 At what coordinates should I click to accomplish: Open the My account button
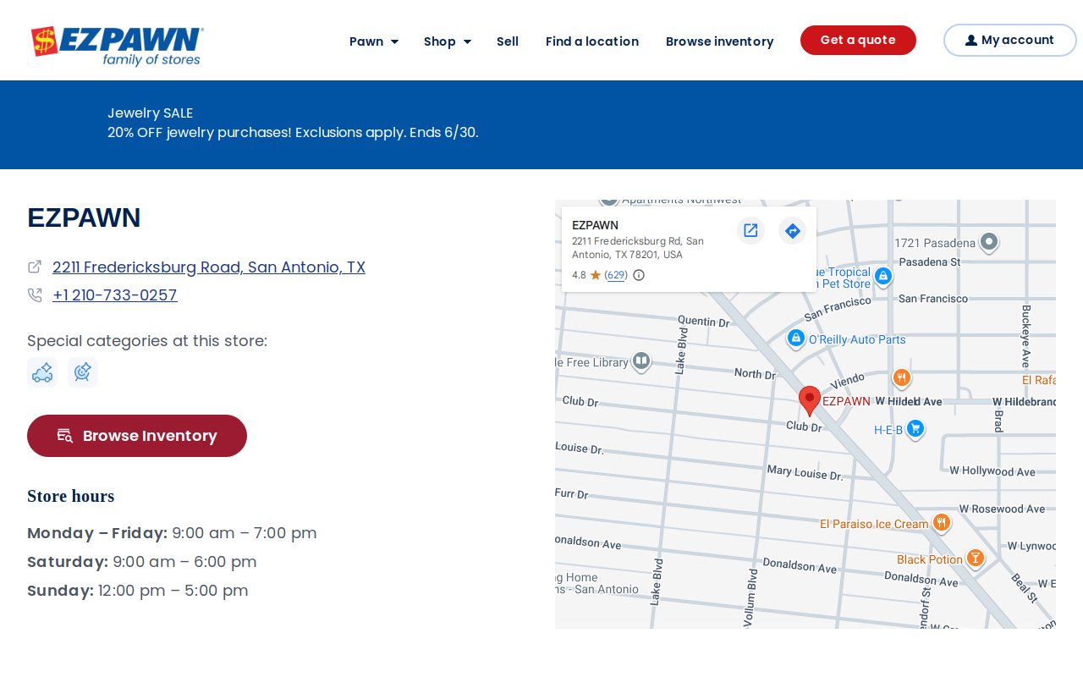pyautogui.click(x=1010, y=40)
